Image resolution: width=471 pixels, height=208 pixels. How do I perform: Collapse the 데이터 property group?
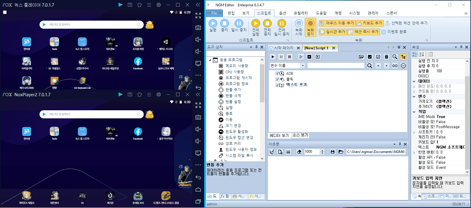click(414, 81)
